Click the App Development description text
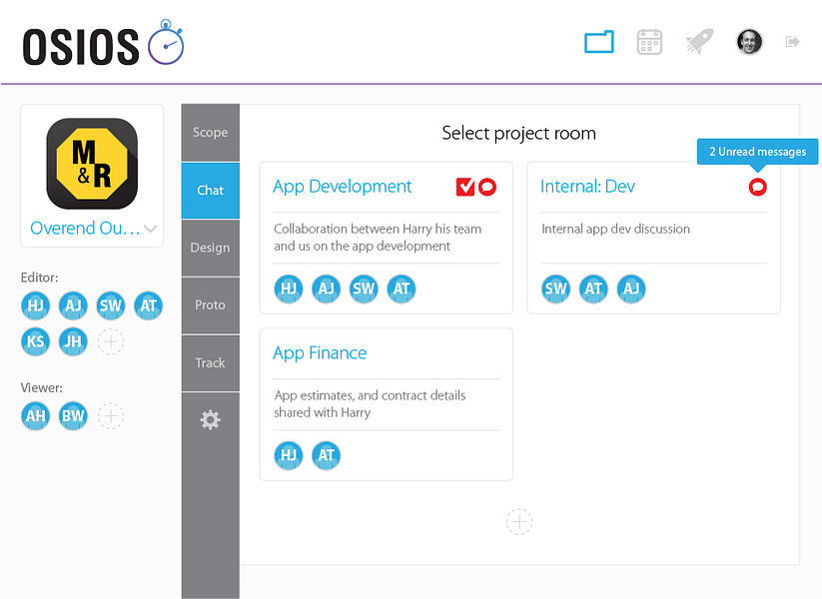 (x=378, y=238)
